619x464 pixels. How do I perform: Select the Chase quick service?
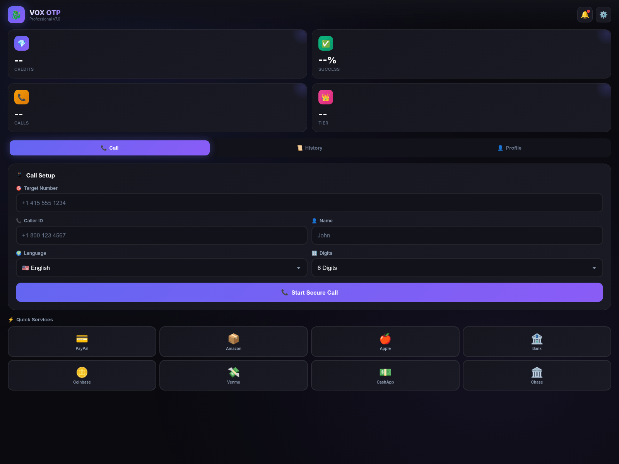(x=537, y=375)
